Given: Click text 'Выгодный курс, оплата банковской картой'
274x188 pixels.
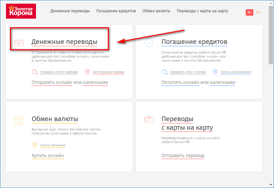Looking at the screenshot, I should click(x=66, y=129).
